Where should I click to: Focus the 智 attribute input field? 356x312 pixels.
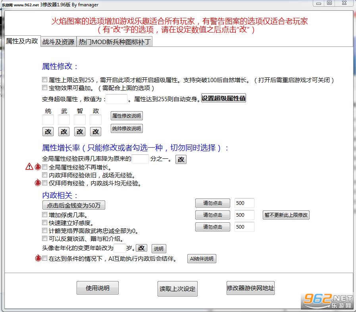point(80,119)
